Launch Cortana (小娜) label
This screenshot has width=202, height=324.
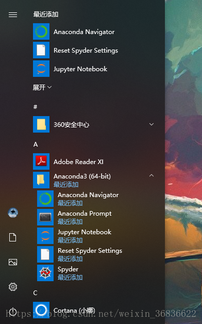(x=74, y=311)
